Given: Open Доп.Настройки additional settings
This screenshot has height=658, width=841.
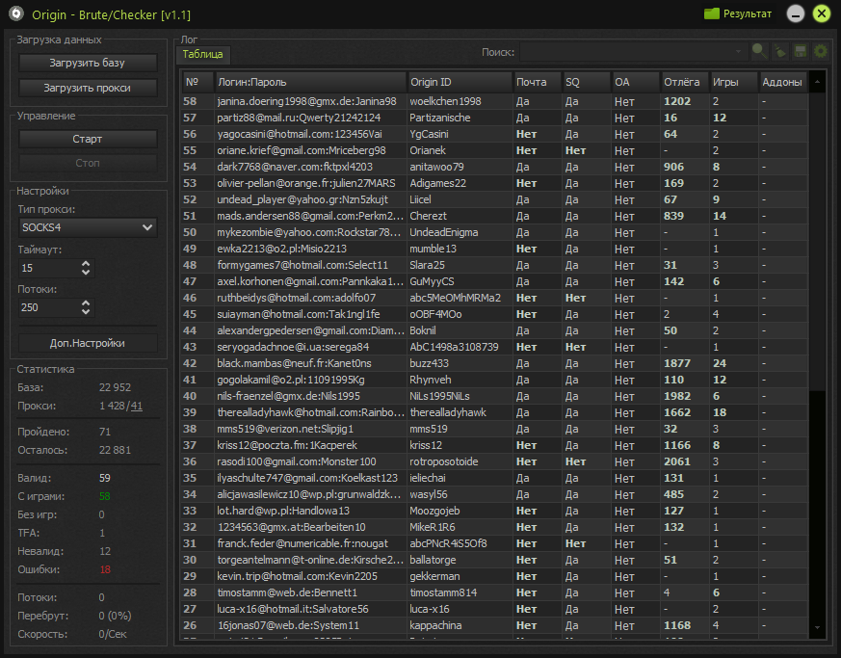Looking at the screenshot, I should [88, 343].
